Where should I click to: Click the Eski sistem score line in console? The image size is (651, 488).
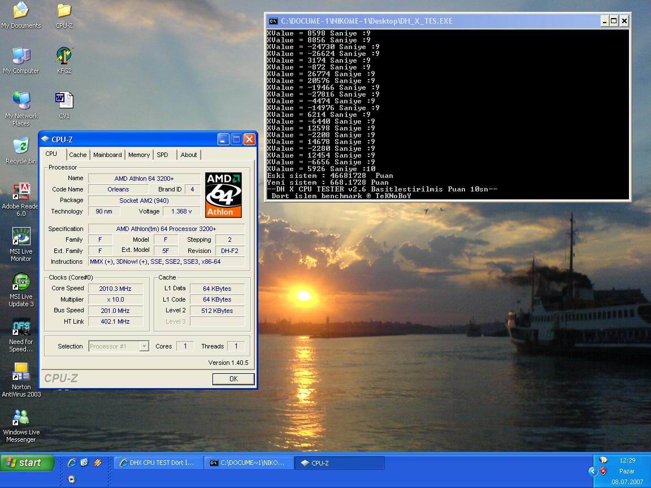329,176
